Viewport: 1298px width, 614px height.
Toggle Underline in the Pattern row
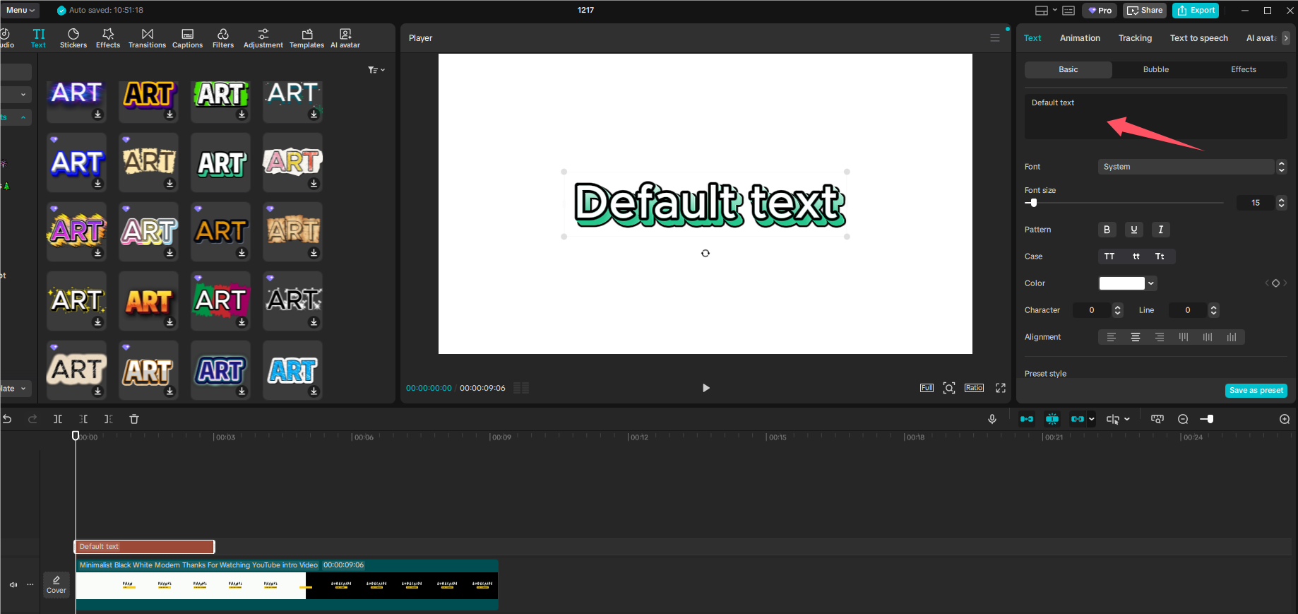(x=1133, y=230)
